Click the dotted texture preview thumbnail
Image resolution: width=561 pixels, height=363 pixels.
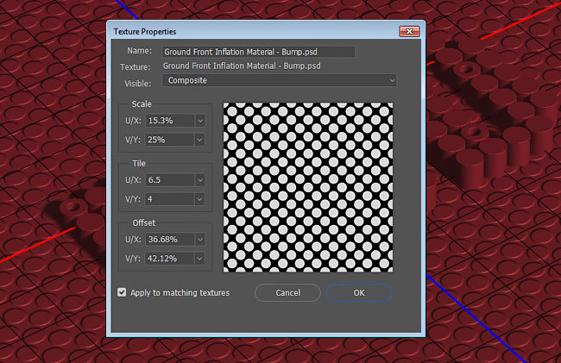point(308,187)
